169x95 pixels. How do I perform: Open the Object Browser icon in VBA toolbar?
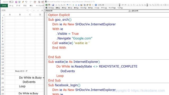pos(90,5)
